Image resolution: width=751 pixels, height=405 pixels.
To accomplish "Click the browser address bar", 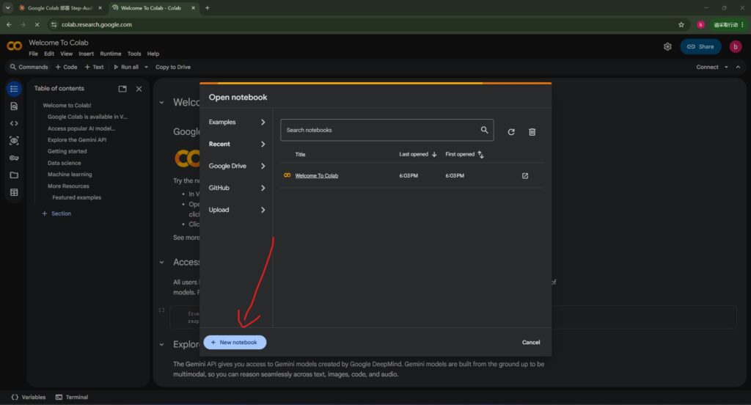I will (x=364, y=24).
